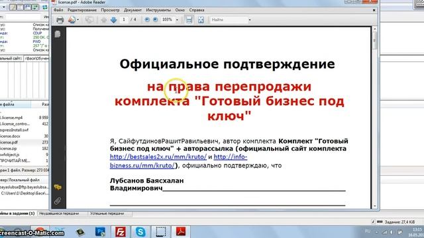The height and width of the screenshot is (238, 424).
Task: Open the Comments panel icon in sidebar
Action: click(58, 187)
